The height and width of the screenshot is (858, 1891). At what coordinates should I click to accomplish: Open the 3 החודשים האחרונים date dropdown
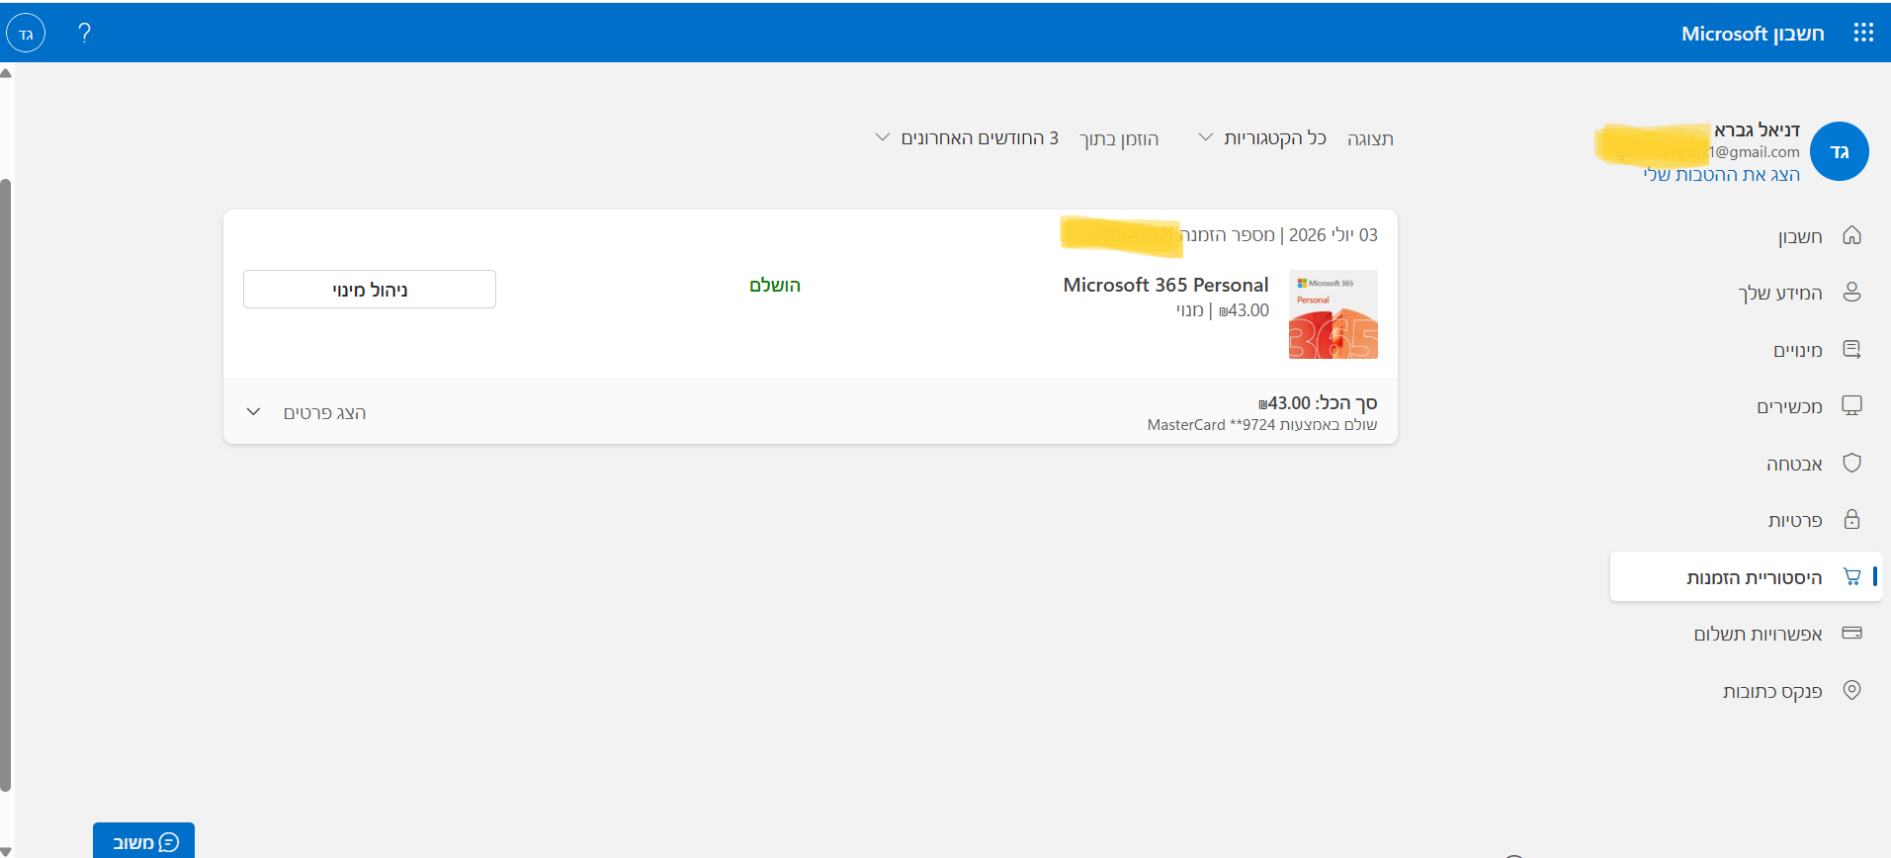[967, 138]
